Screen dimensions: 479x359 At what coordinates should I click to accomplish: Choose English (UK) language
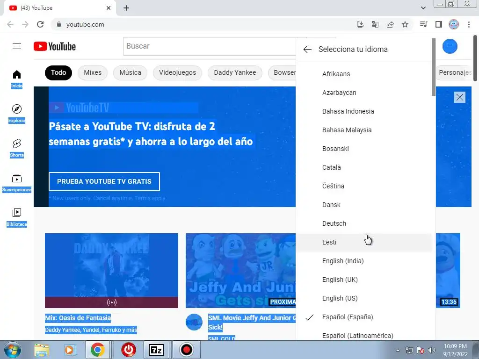(x=364, y=280)
